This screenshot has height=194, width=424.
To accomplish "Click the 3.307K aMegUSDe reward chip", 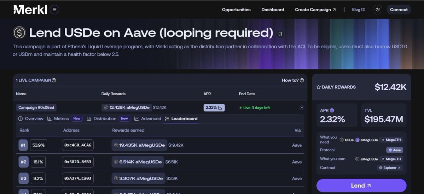I will click(x=138, y=178).
